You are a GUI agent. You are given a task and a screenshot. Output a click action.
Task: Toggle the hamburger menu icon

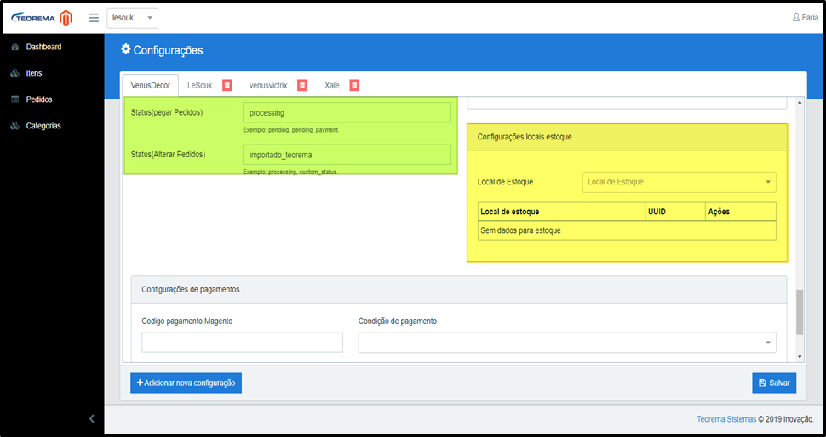tap(94, 18)
